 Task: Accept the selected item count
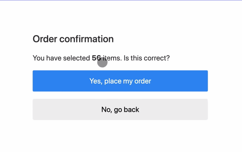pyautogui.click(x=120, y=81)
